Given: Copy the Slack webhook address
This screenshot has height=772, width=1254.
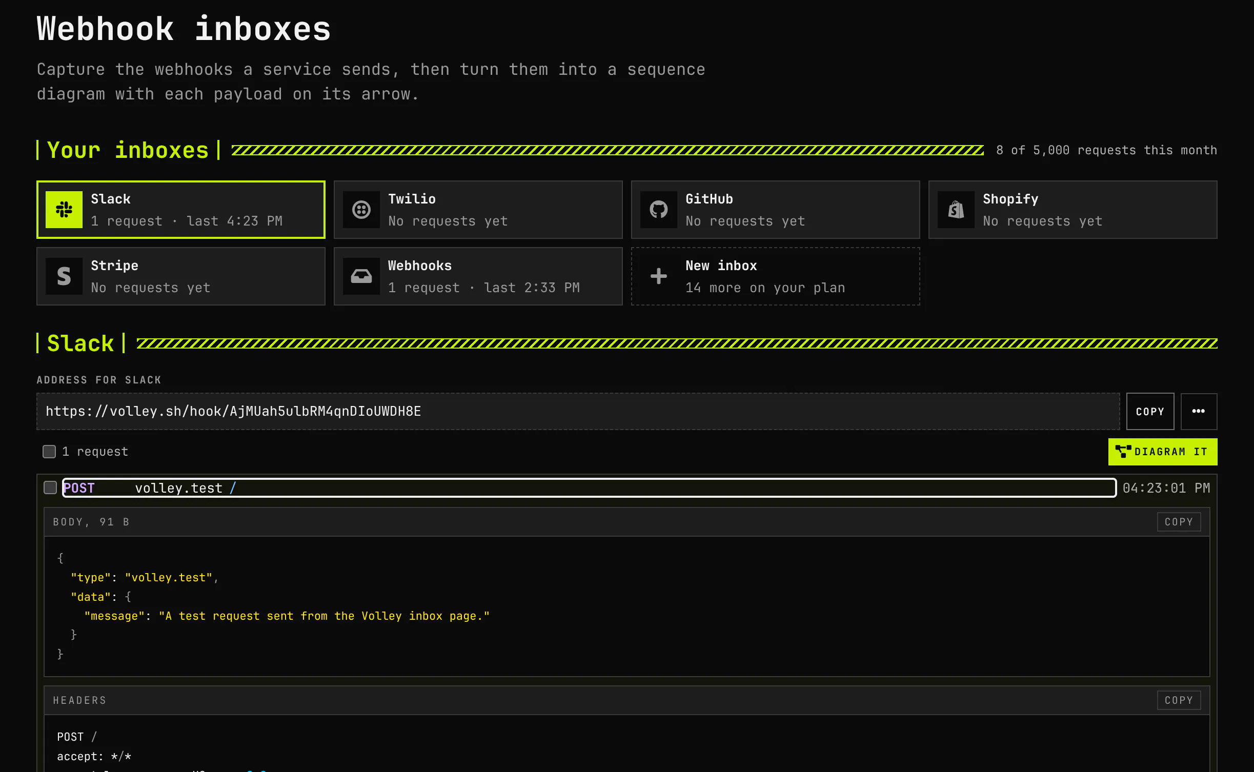Looking at the screenshot, I should [1150, 411].
